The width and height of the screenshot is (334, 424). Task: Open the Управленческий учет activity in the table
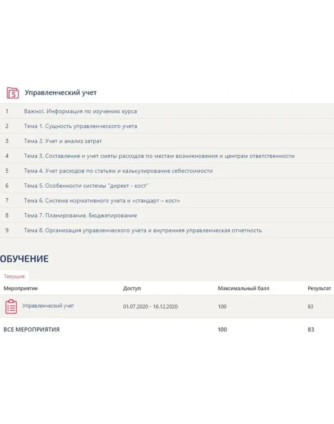click(x=48, y=306)
